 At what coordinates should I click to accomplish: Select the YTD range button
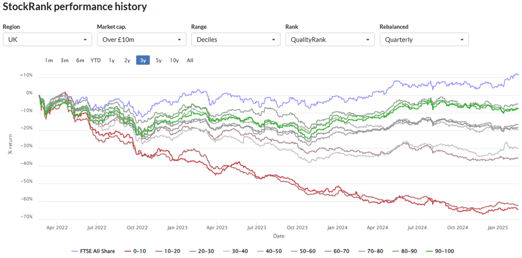(x=96, y=60)
